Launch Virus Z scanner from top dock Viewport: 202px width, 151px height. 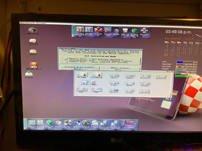point(98,31)
